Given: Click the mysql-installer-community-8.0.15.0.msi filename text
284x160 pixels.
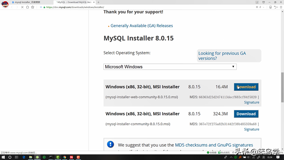Looking at the screenshot, I should [x=138, y=124].
